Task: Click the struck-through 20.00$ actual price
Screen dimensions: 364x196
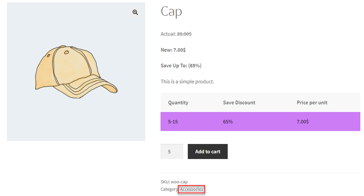Action: pos(184,34)
